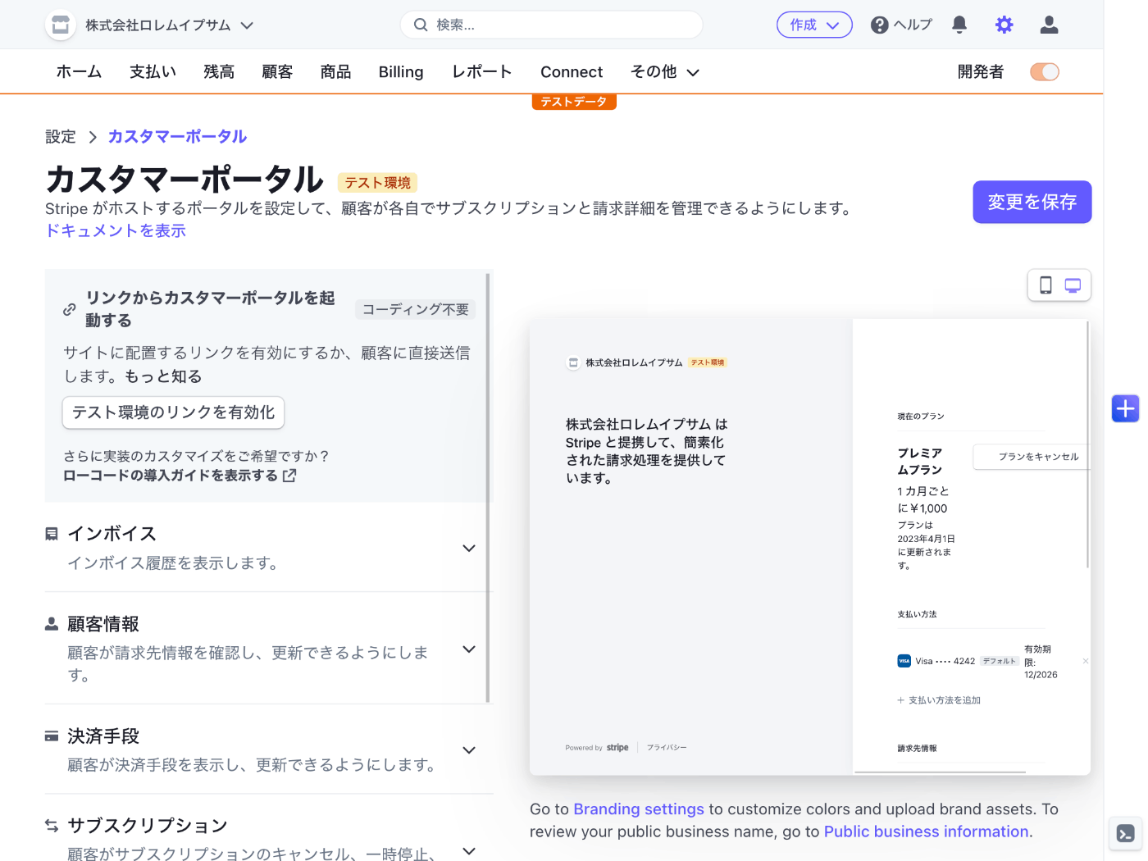The width and height of the screenshot is (1148, 861).
Task: Expand the インボイス section
Action: tap(469, 548)
